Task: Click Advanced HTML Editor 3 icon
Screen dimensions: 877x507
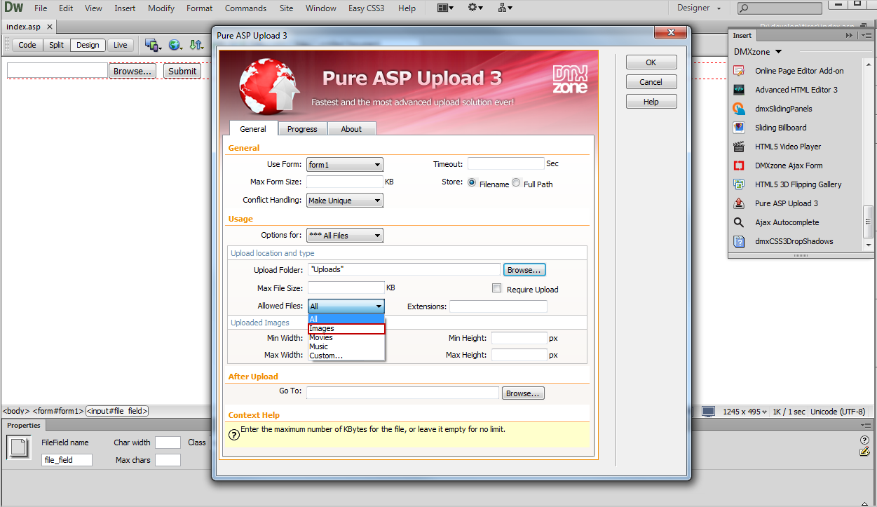Action: point(739,90)
